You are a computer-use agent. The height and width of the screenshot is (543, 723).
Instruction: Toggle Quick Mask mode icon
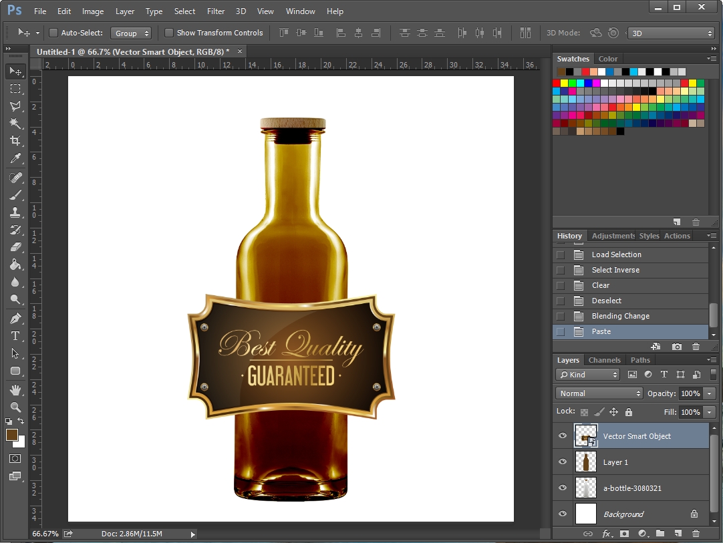click(x=15, y=458)
